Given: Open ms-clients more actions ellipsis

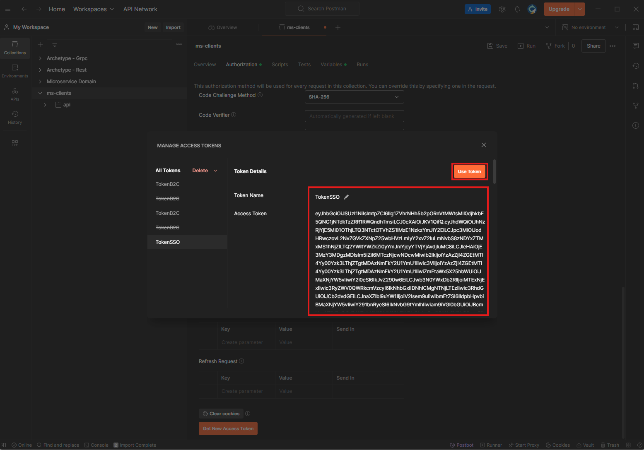Looking at the screenshot, I should (613, 46).
